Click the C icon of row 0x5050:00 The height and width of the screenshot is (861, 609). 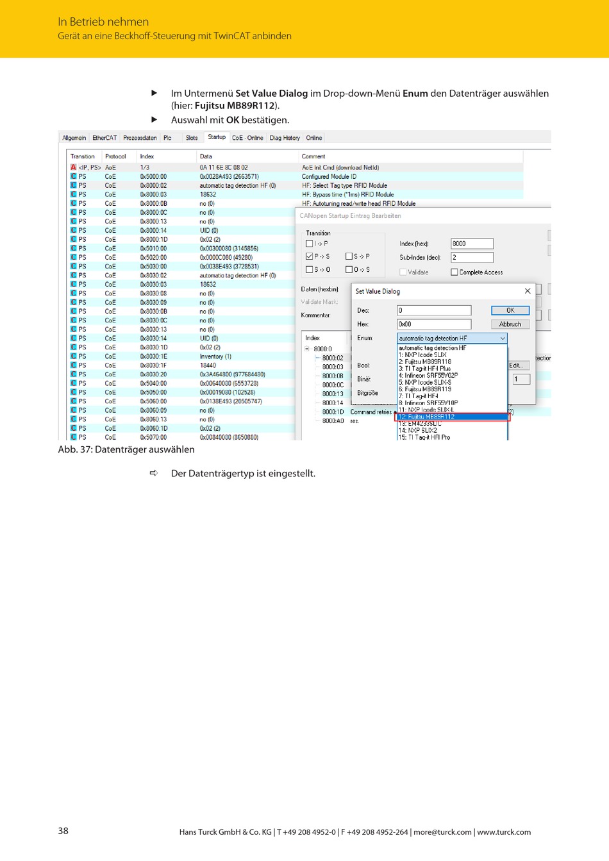click(x=73, y=392)
